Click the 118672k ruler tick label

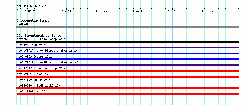pos(31,11)
